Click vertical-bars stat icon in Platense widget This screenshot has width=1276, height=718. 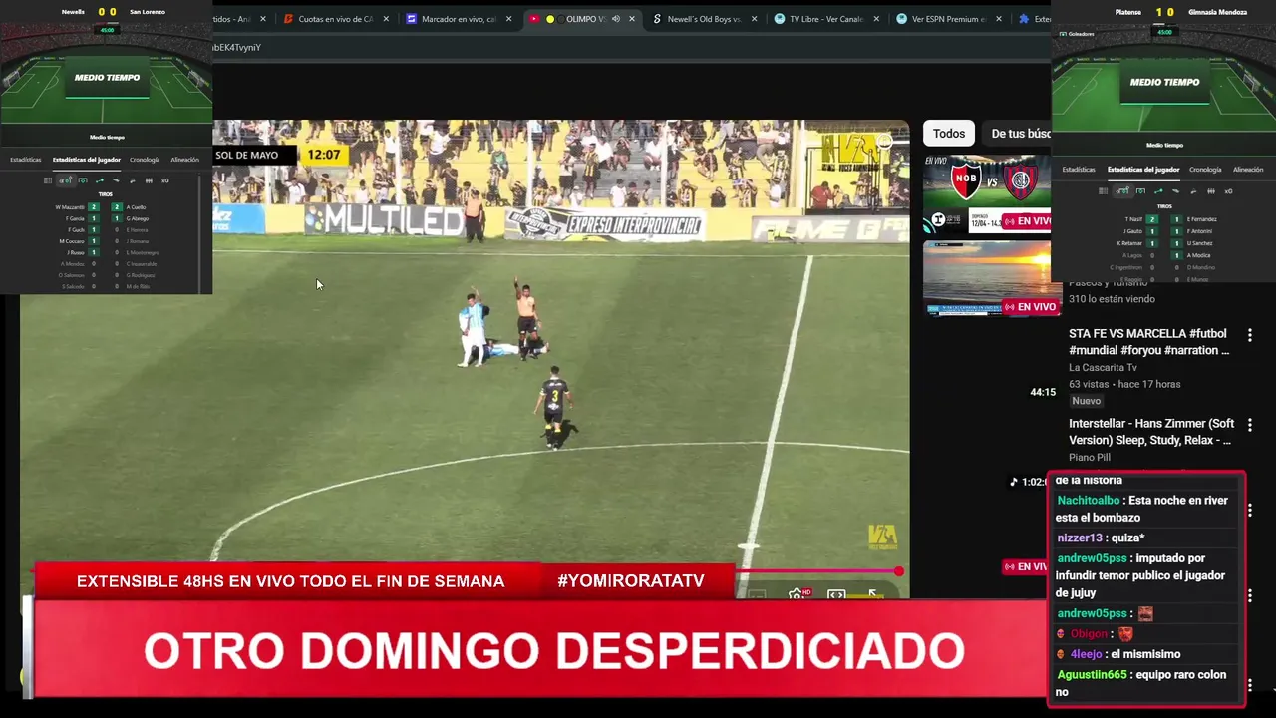coord(1211,191)
